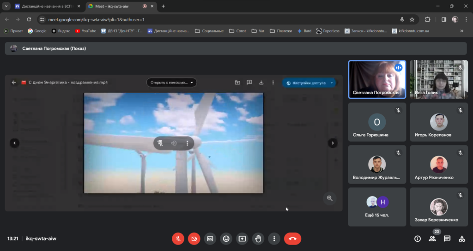Turn on the microphone in Meet

click(178, 239)
